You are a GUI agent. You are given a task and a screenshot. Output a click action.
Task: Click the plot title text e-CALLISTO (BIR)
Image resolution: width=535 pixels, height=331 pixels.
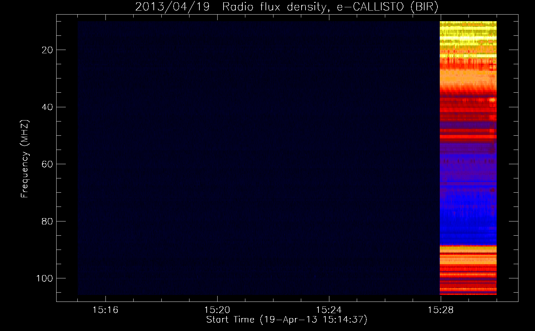388,7
